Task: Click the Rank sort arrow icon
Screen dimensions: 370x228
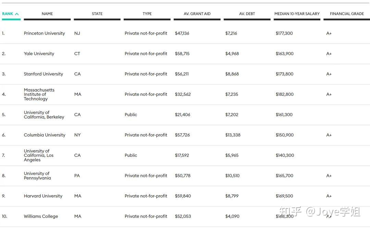Action: click(x=17, y=14)
